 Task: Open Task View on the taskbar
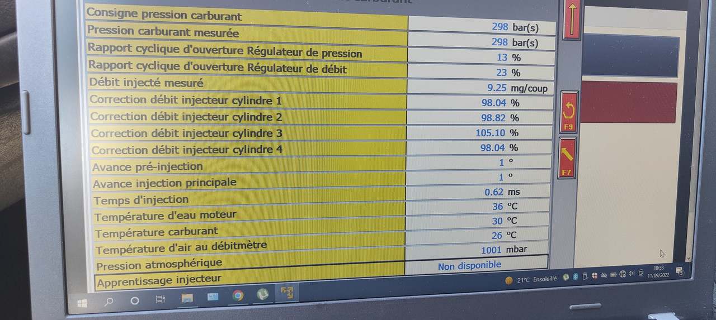160,299
